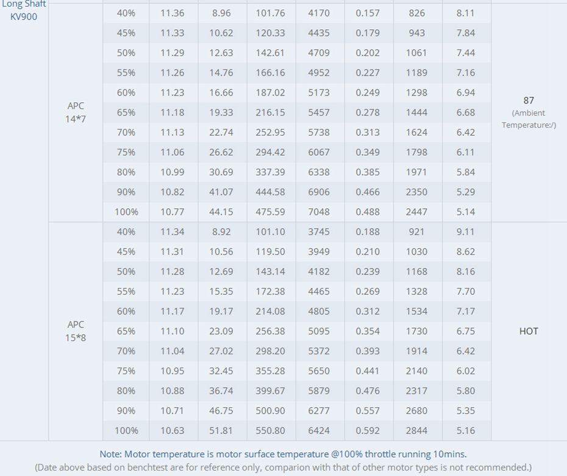
Task: Click the 87 operating temperature value
Action: click(529, 100)
